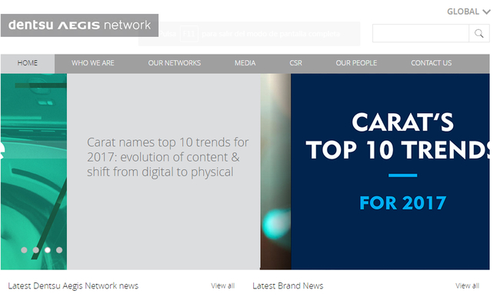The width and height of the screenshot is (500, 297).
Task: Go to the CONTACT US page
Action: click(x=431, y=63)
